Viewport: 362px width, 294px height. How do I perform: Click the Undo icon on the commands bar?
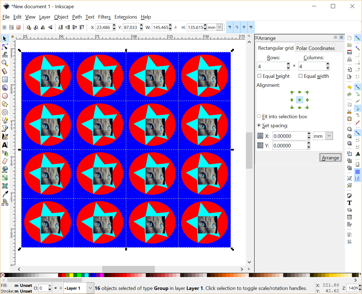tap(349, 87)
